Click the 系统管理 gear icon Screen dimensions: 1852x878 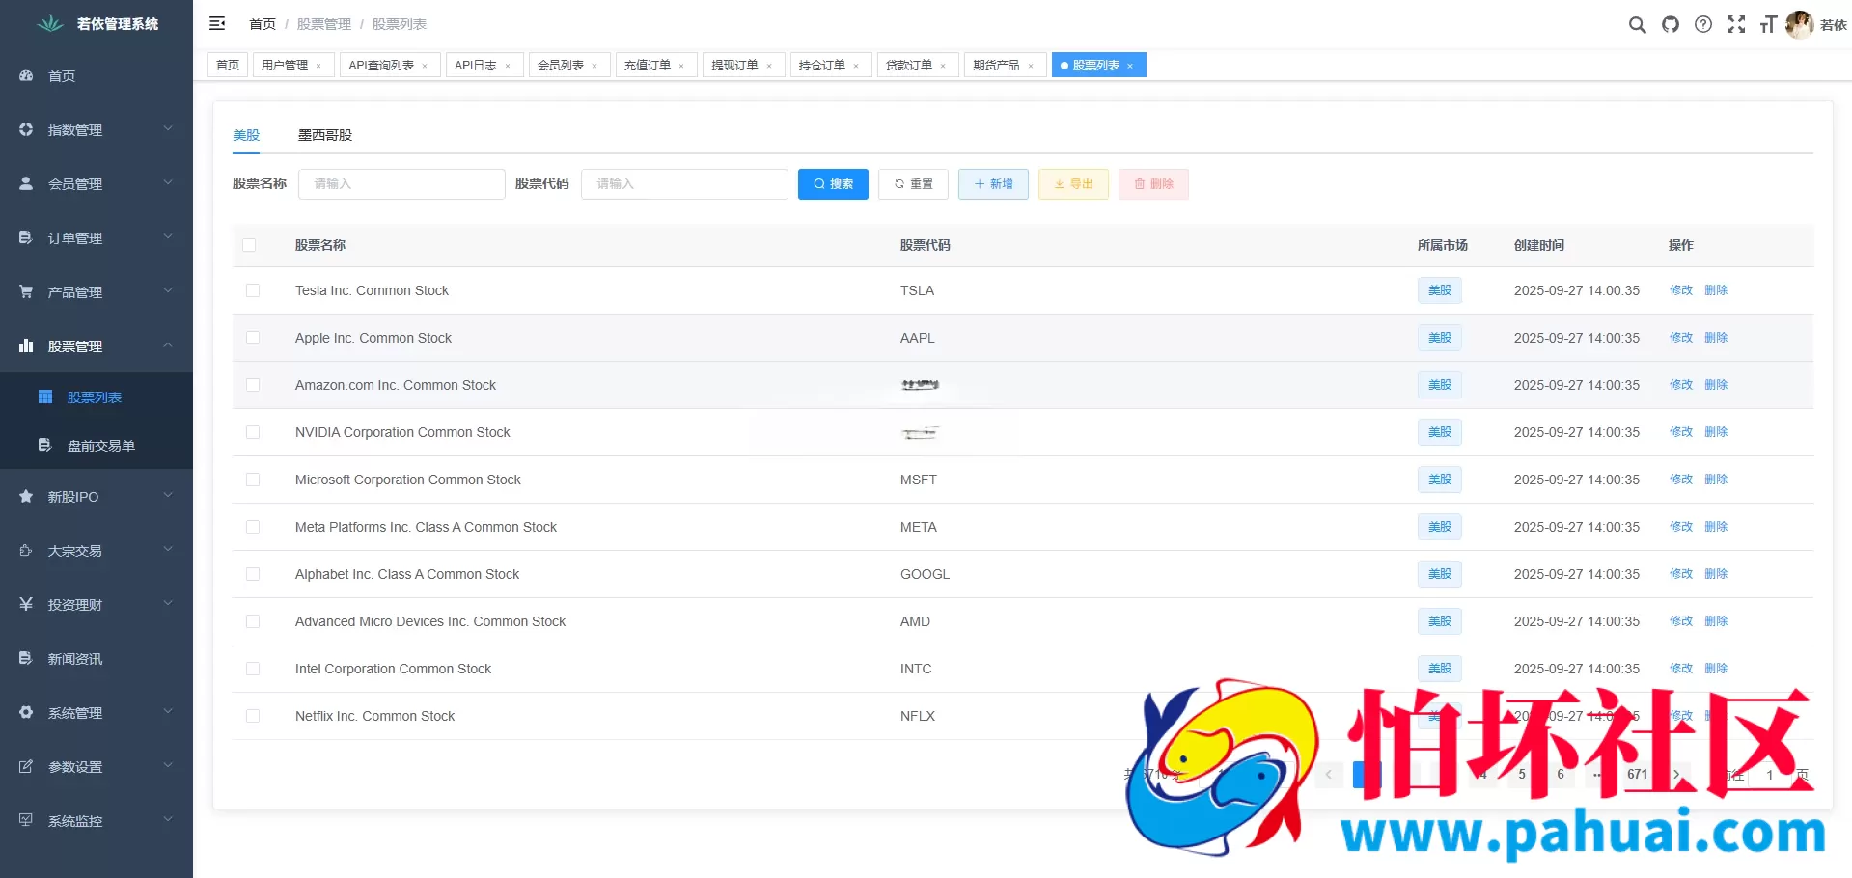click(x=26, y=712)
